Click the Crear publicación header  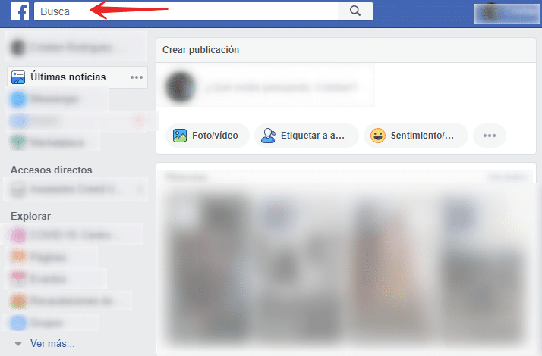click(x=200, y=50)
